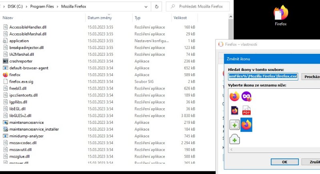Navigate to DISK (C:) in address bar

click(15, 6)
